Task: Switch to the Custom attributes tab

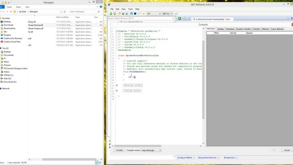Action: 277,29
